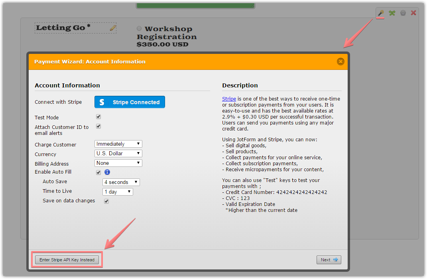The image size is (427, 279).
Task: Open the Time to Live dropdown
Action: (x=118, y=192)
